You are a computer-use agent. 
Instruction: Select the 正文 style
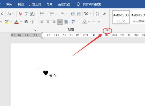pos(121,17)
